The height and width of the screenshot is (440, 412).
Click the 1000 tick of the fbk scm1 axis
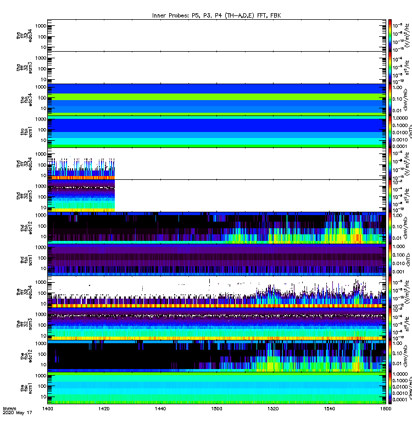coord(41,376)
